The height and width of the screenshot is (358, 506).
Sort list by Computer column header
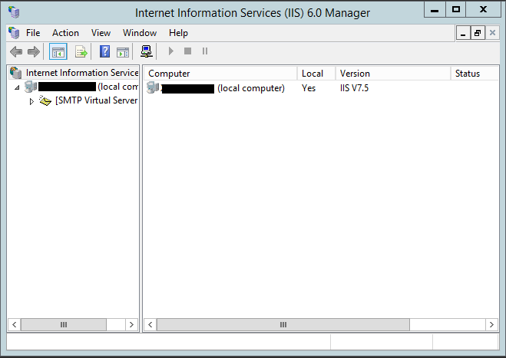click(x=220, y=74)
